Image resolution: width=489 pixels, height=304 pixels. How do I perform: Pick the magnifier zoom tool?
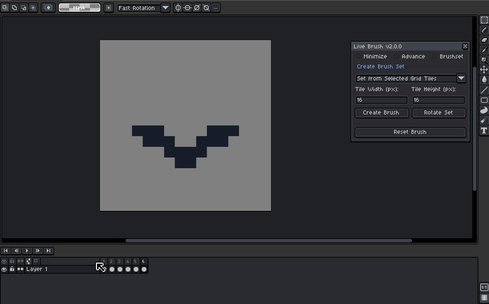pos(484,60)
